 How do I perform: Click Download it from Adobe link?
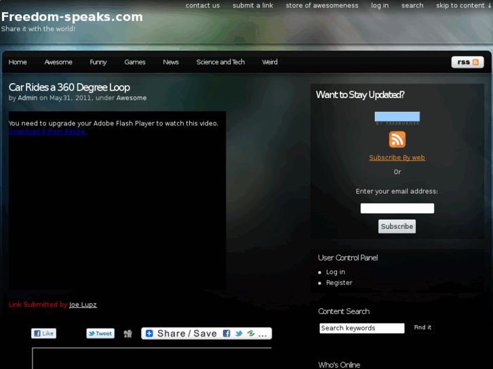[x=47, y=131]
